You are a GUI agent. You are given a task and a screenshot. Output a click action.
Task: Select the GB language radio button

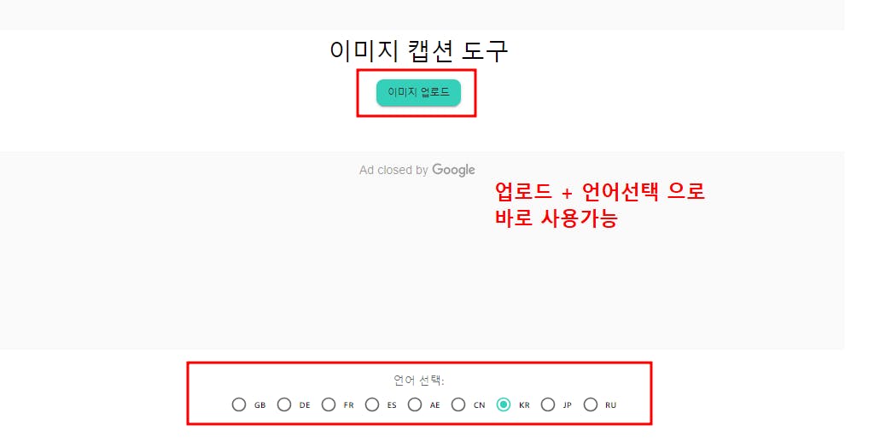239,404
